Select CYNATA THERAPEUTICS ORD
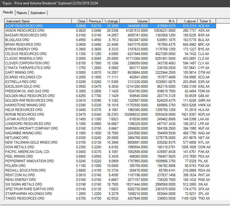The height and width of the screenshot is (206, 230). click(x=110, y=68)
